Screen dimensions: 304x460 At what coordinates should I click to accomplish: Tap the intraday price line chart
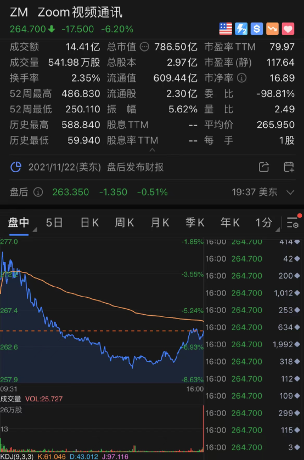click(x=102, y=310)
